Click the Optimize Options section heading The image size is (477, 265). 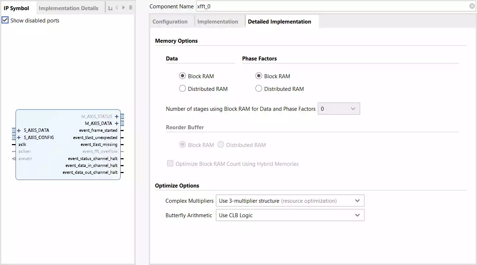click(x=177, y=186)
